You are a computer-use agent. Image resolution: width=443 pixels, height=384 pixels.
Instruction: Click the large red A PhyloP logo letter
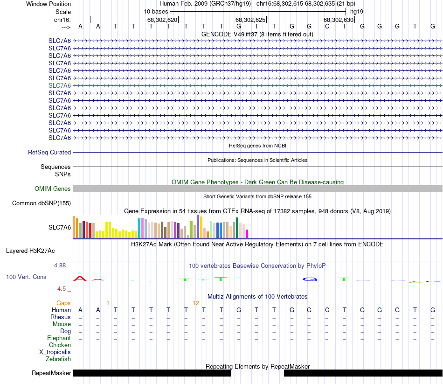coord(80,279)
